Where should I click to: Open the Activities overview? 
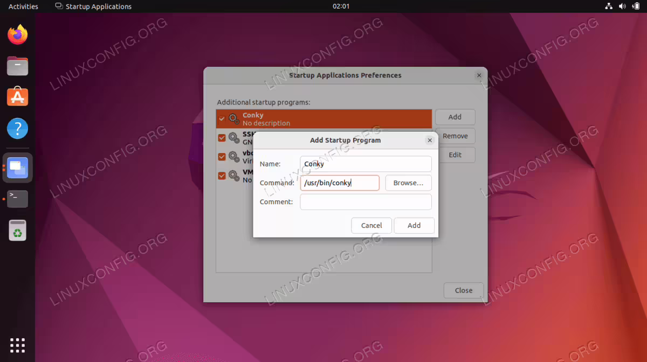23,6
